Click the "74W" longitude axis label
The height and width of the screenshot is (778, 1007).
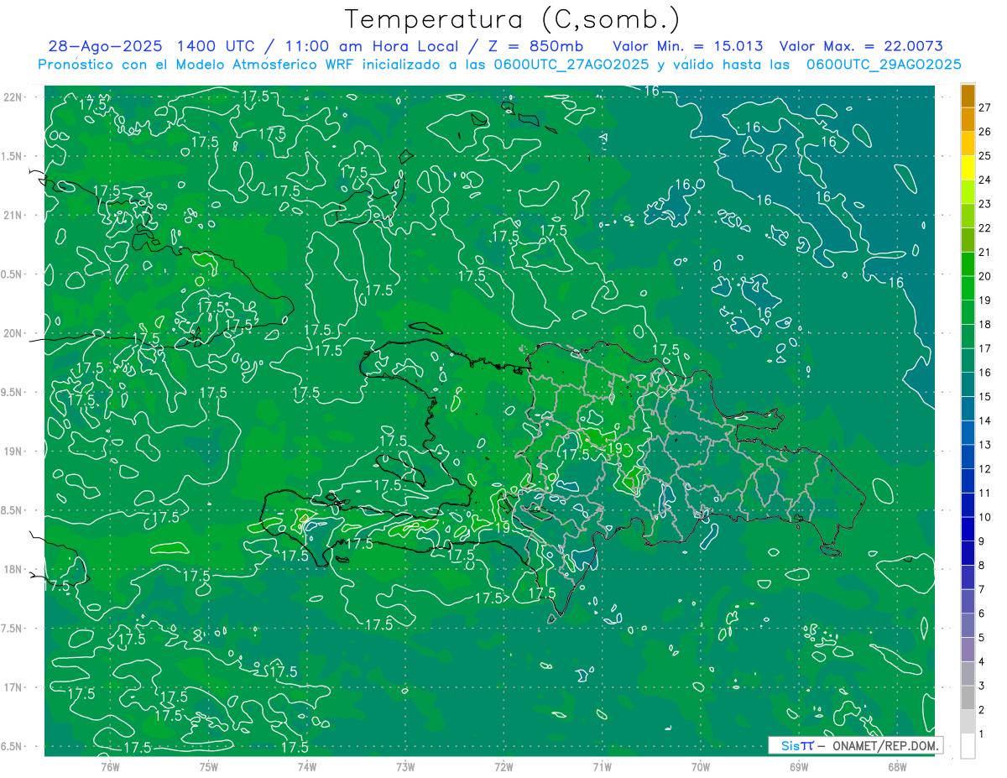coord(307,766)
